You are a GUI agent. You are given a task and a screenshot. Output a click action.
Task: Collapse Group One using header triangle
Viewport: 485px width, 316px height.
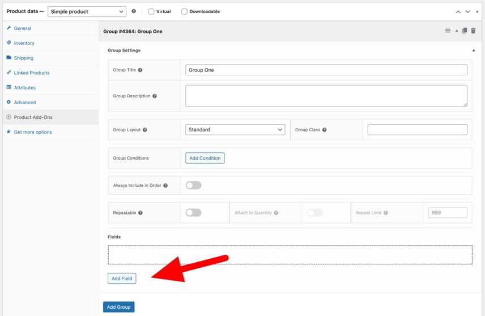click(457, 31)
